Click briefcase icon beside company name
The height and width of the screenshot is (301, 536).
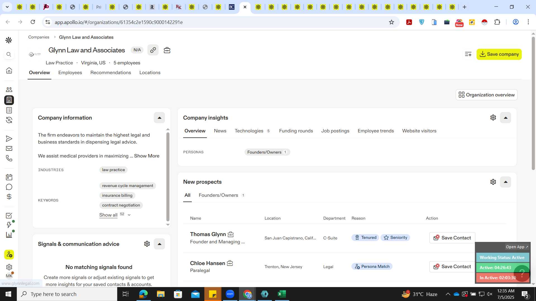pos(167,50)
